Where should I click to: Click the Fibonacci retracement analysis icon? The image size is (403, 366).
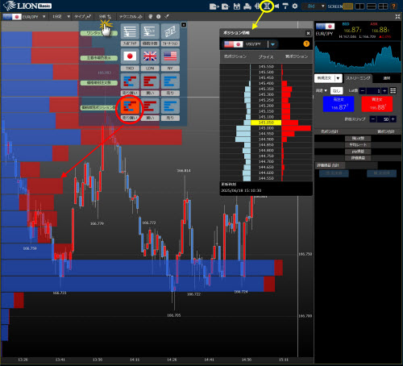coord(130,31)
